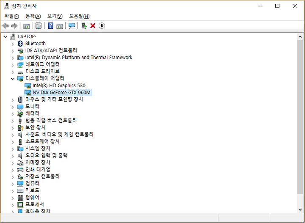Click the Update driver toolbar icon

click(x=84, y=26)
